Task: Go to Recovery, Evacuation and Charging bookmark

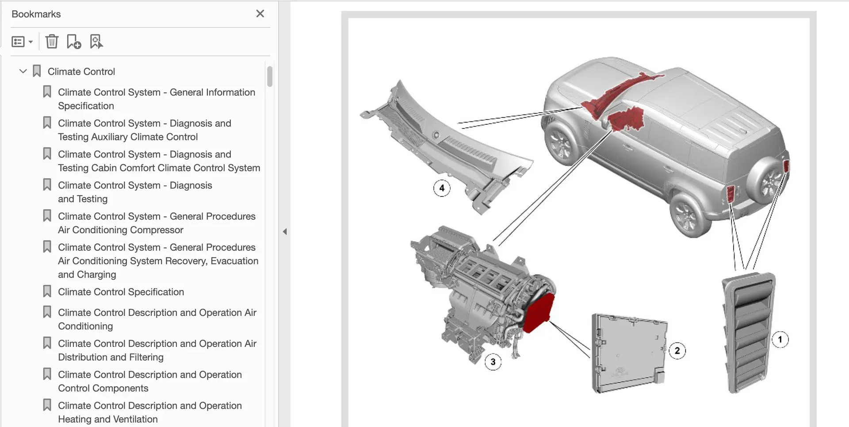Action: (x=158, y=261)
